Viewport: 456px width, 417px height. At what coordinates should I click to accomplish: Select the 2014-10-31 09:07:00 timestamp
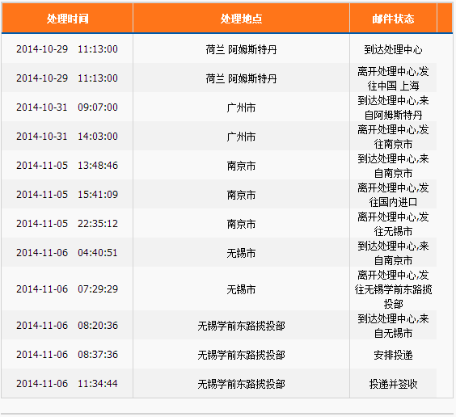point(67,107)
